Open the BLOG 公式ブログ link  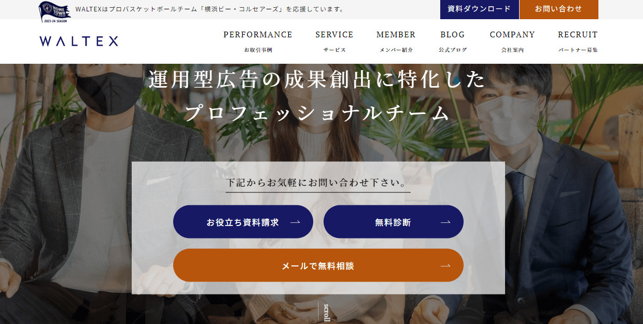[x=453, y=41]
